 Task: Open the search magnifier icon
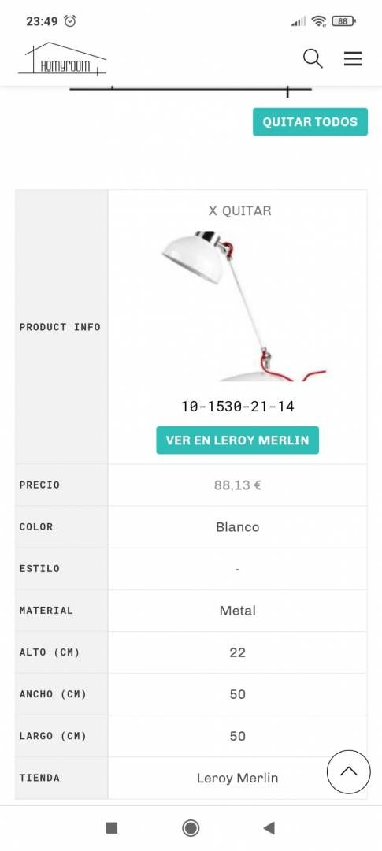313,58
